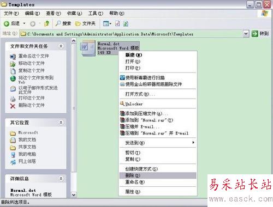Choose 打开方式(H)... in context menu
The image size is (273, 207).
tap(158, 94)
